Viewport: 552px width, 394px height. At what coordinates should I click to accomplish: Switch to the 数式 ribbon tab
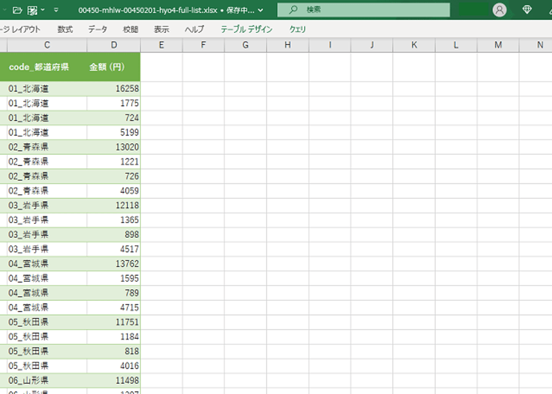[x=65, y=30]
